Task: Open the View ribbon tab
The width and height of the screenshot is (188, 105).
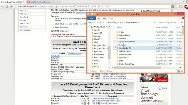Action: coord(111,19)
